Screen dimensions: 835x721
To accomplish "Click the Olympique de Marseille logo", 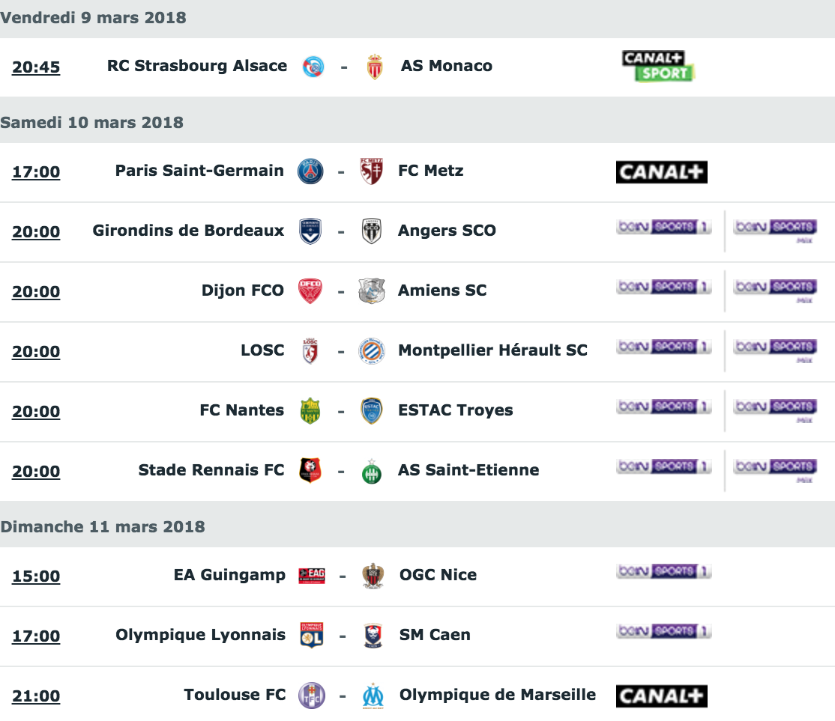I will [x=373, y=696].
